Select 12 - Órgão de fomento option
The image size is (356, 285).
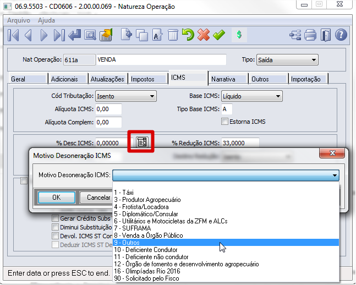pos(226,264)
